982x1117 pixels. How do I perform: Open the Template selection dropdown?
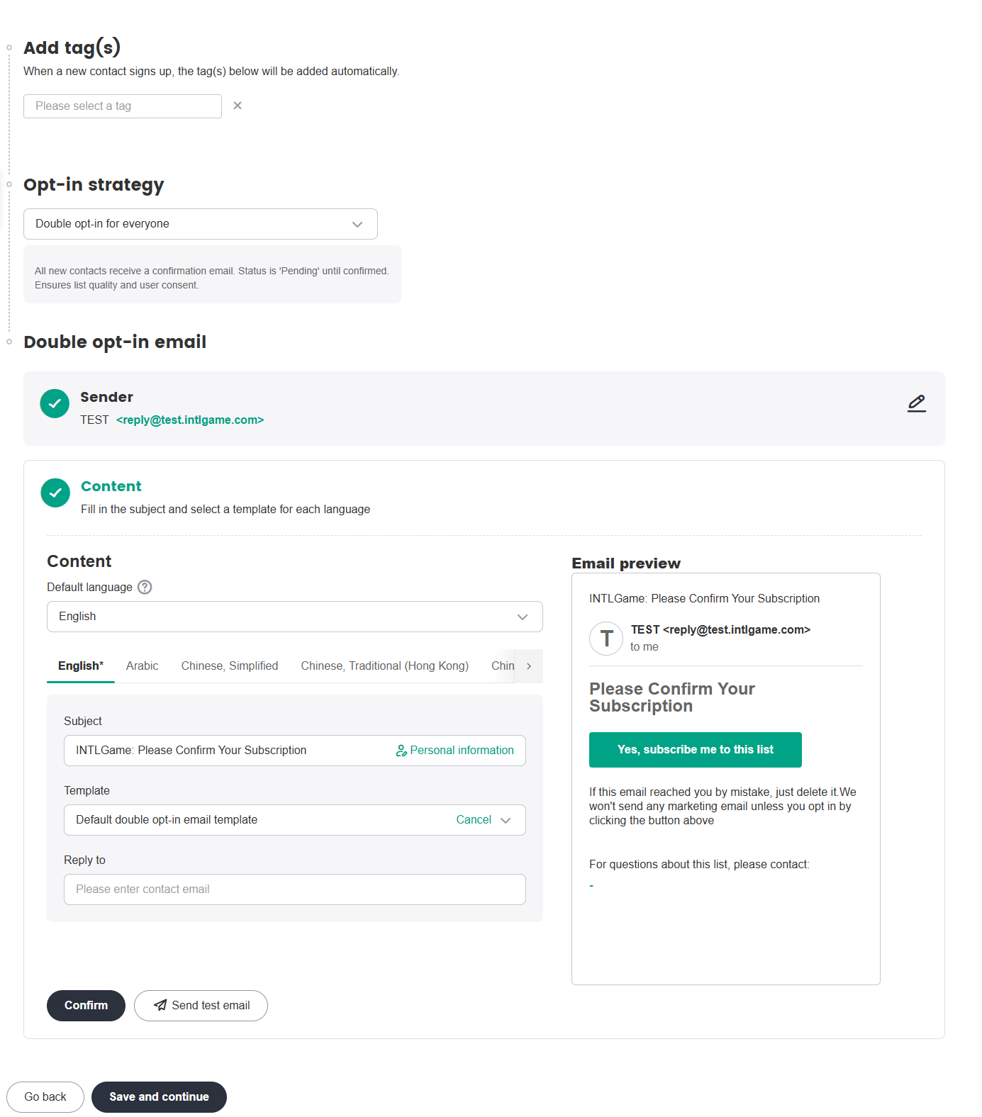pos(505,820)
